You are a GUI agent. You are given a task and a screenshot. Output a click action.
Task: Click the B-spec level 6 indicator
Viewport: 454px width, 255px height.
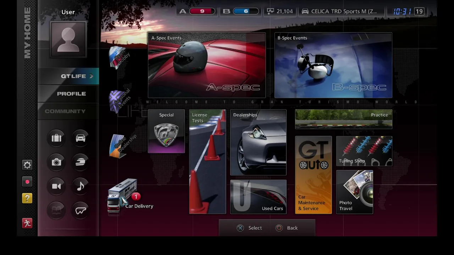(241, 11)
